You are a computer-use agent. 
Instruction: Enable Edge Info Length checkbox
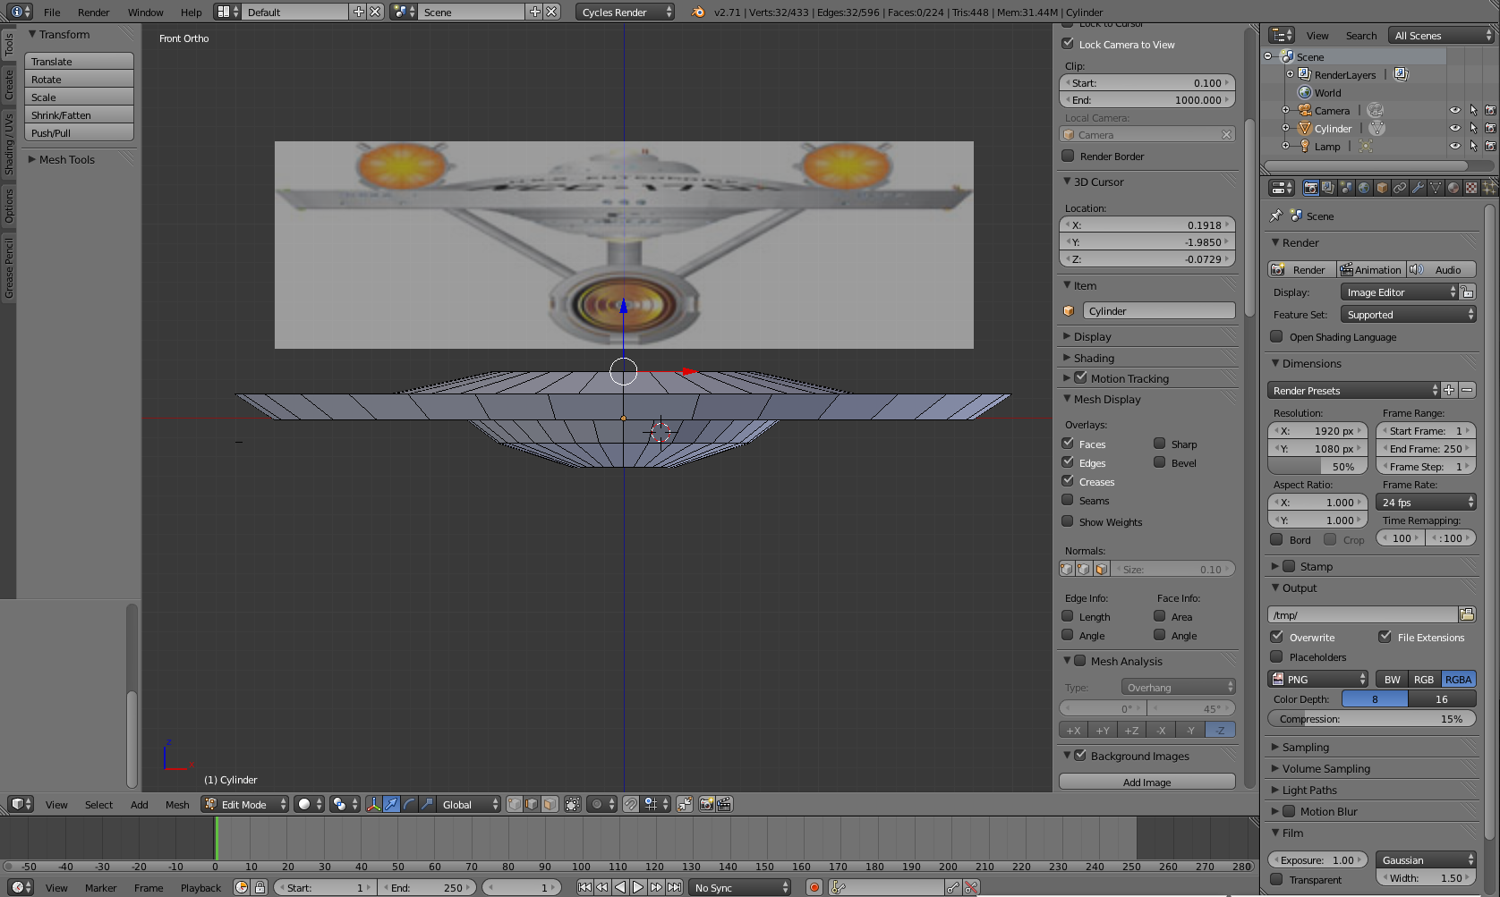[1068, 616]
